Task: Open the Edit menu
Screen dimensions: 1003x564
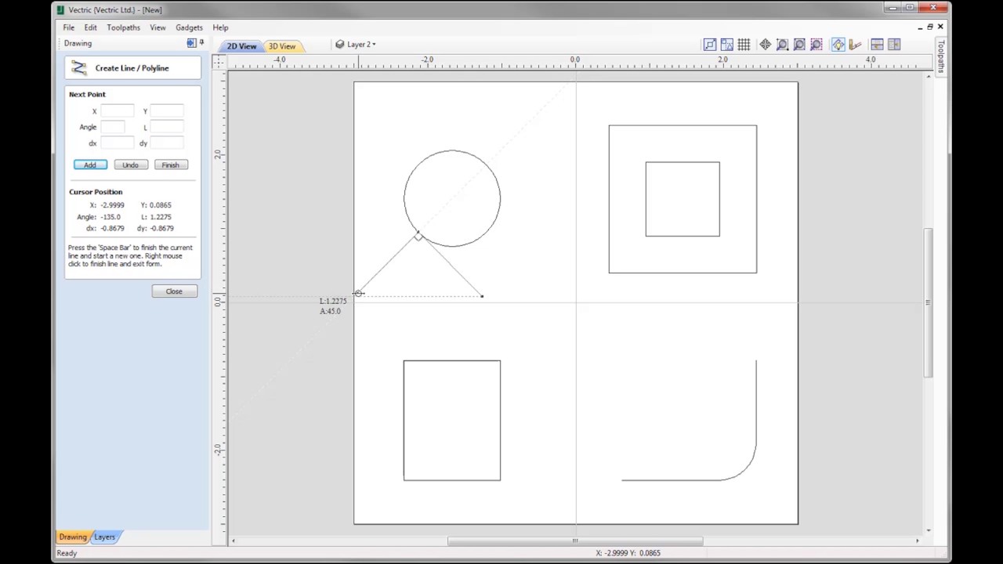Action: pyautogui.click(x=91, y=27)
